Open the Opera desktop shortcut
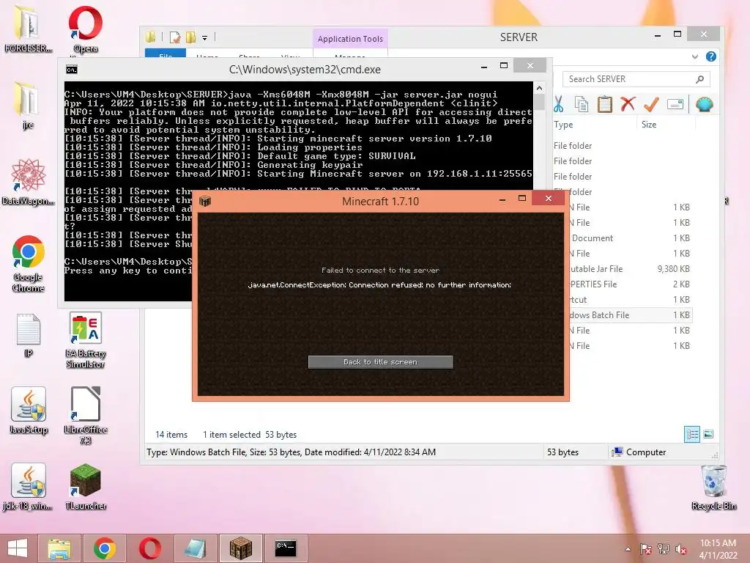 pos(86,29)
